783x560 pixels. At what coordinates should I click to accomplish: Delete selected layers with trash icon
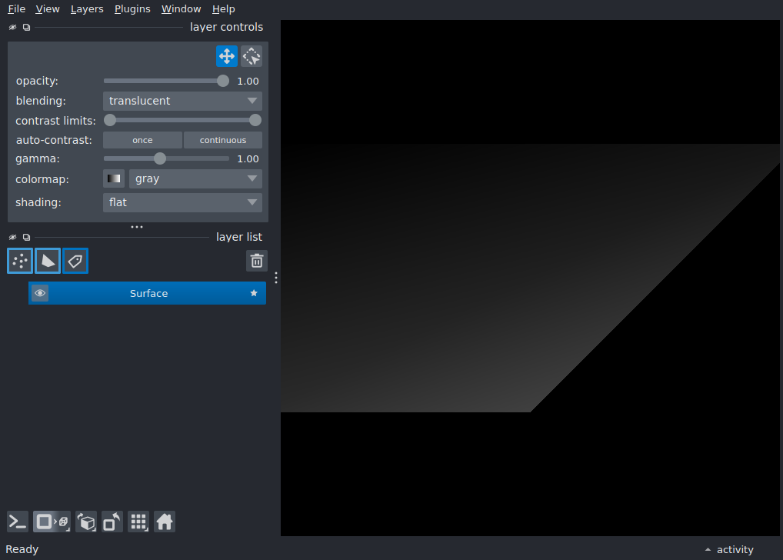click(x=257, y=261)
